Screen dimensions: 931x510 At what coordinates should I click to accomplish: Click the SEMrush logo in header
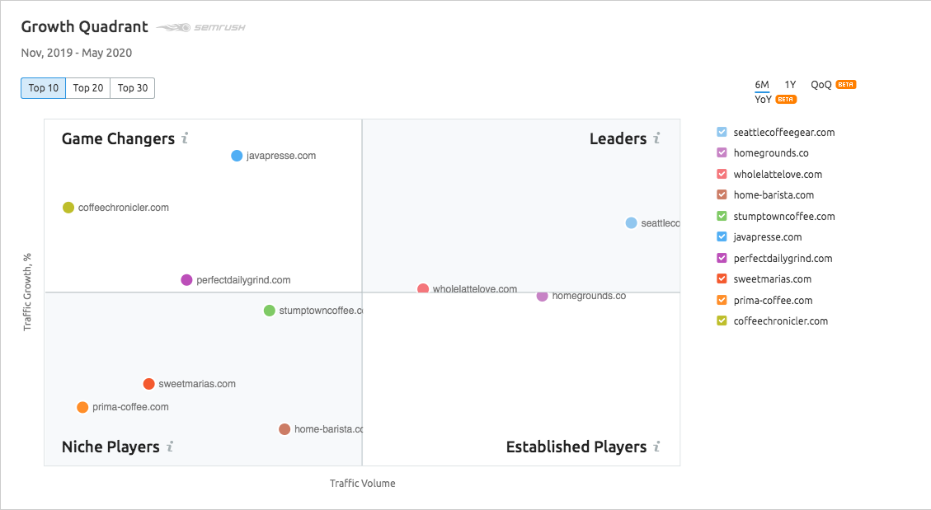click(x=201, y=27)
